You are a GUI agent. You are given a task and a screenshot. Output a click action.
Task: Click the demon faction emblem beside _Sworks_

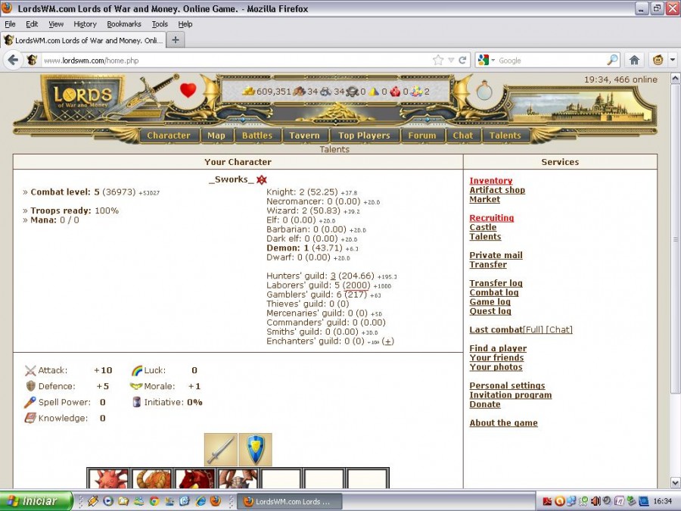(x=262, y=179)
